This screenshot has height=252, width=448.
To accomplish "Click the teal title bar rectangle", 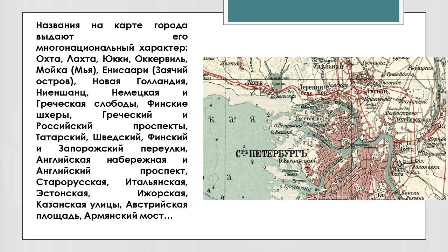I will coord(313,11).
